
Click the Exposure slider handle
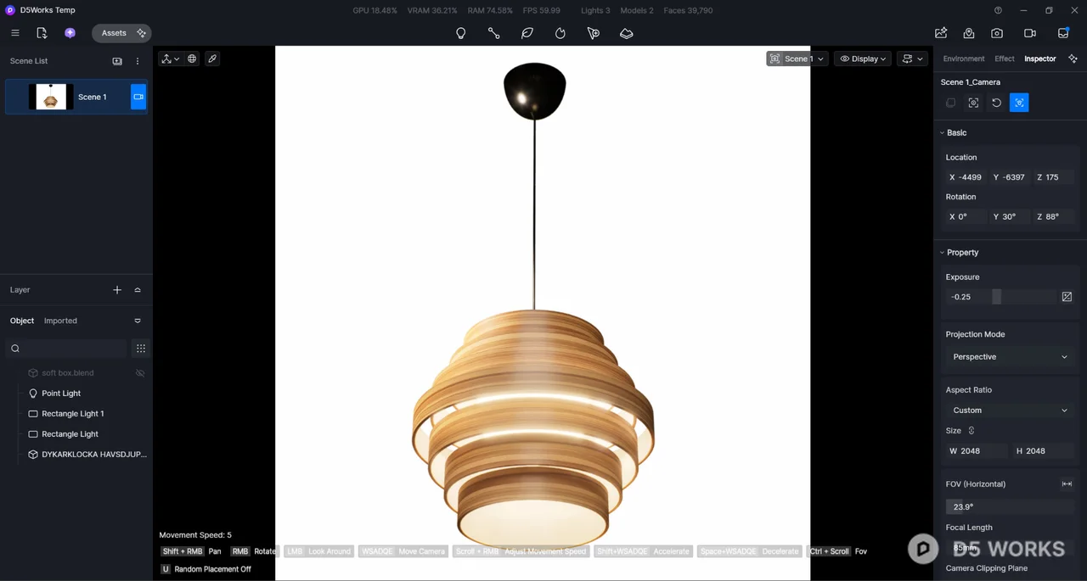(x=997, y=297)
